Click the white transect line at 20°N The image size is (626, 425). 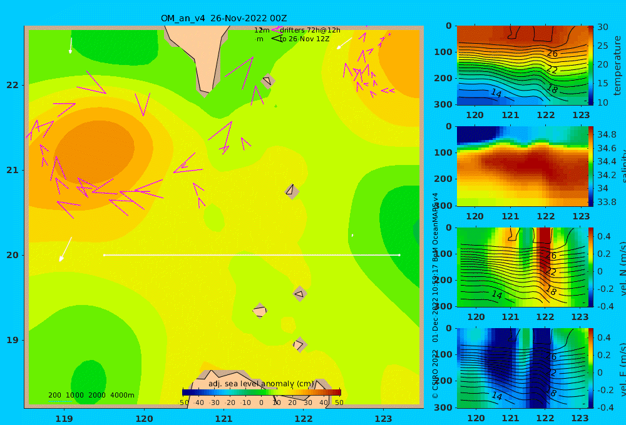coord(252,255)
